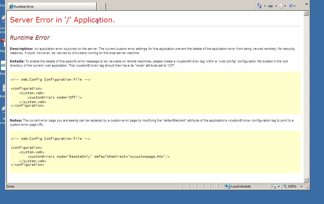Click the Protected Mode lock icon
The image size is (324, 204).
tap(274, 186)
